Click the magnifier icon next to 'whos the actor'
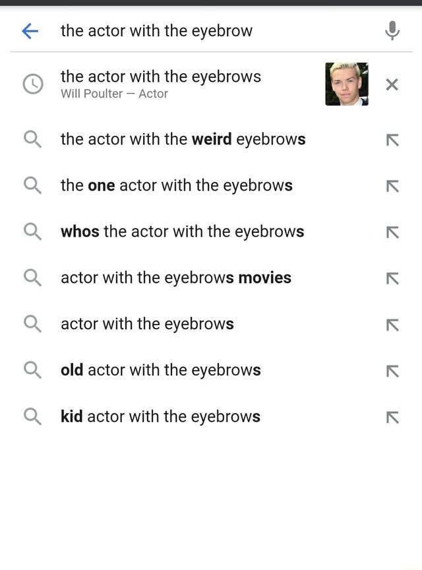Viewport: 422px width, 570px height. 33,232
